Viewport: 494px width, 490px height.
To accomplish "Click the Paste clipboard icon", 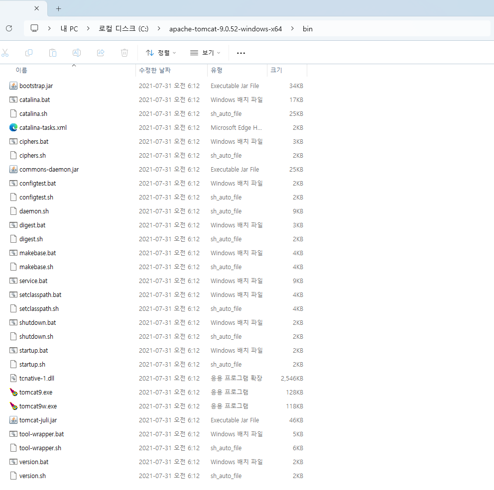I will (53, 53).
